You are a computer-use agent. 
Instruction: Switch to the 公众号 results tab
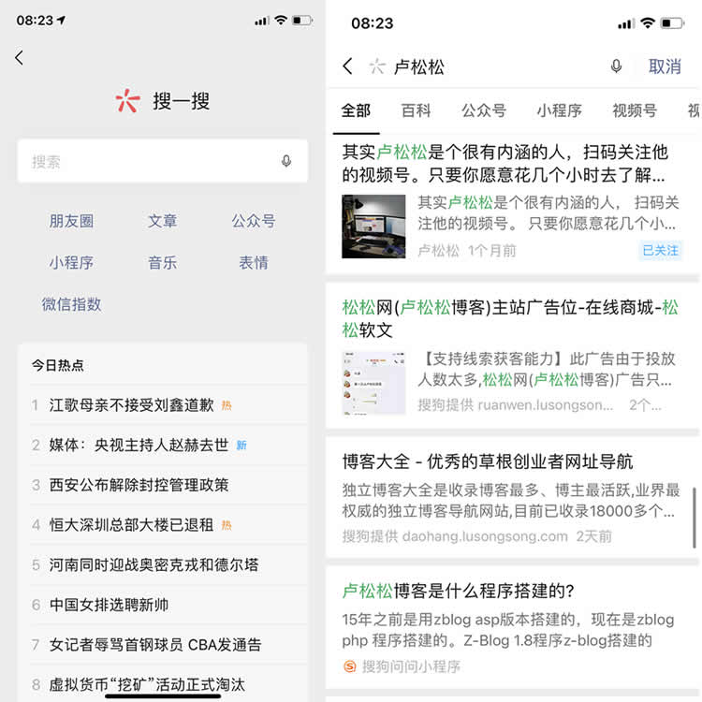484,110
